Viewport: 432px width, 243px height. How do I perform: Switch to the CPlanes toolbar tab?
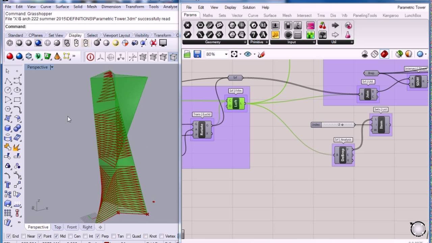pos(36,35)
